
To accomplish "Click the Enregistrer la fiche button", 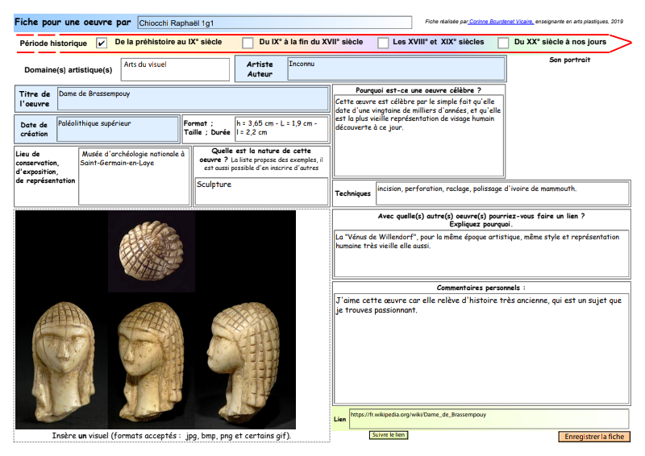I will [593, 437].
